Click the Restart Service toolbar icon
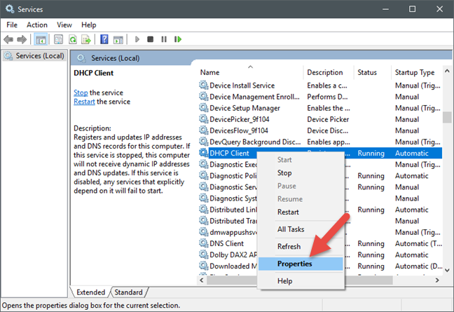Image resolution: width=454 pixels, height=312 pixels. point(178,39)
